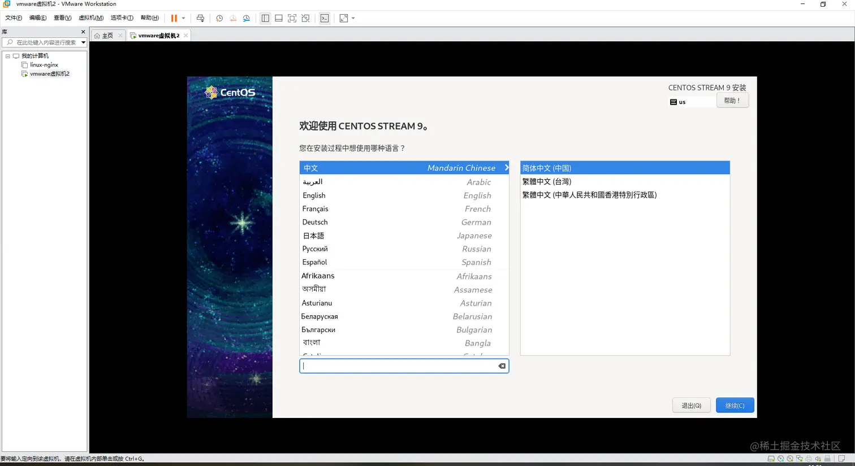The height and width of the screenshot is (466, 855).
Task: Choose 繁體中文 (台灣) locale
Action: pos(625,181)
